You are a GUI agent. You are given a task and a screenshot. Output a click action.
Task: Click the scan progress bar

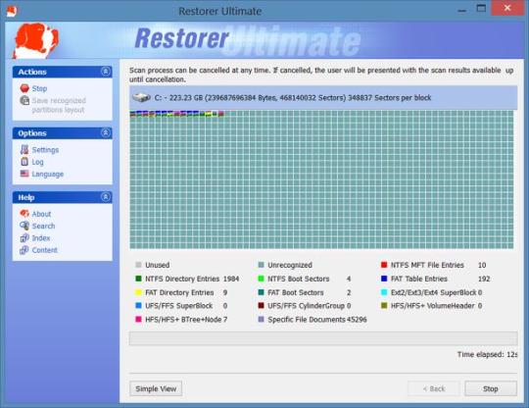click(x=323, y=338)
